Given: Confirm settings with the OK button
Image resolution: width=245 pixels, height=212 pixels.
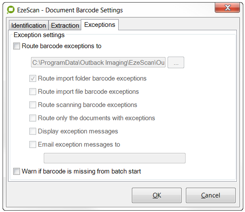Looking at the screenshot, I should pos(157,195).
